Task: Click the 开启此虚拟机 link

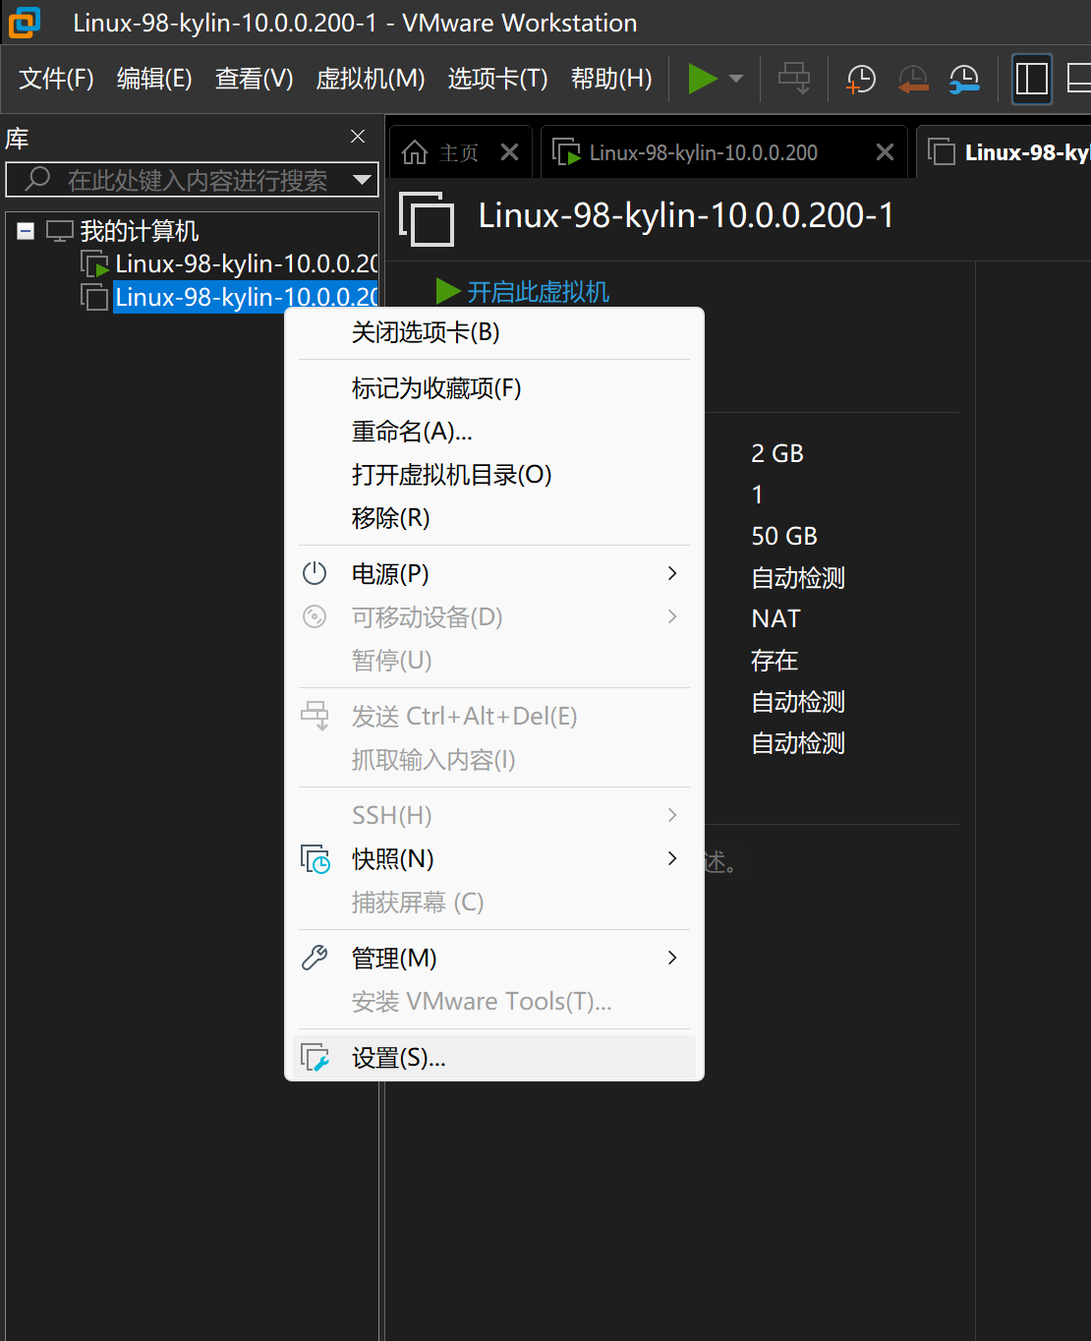Action: pos(537,292)
